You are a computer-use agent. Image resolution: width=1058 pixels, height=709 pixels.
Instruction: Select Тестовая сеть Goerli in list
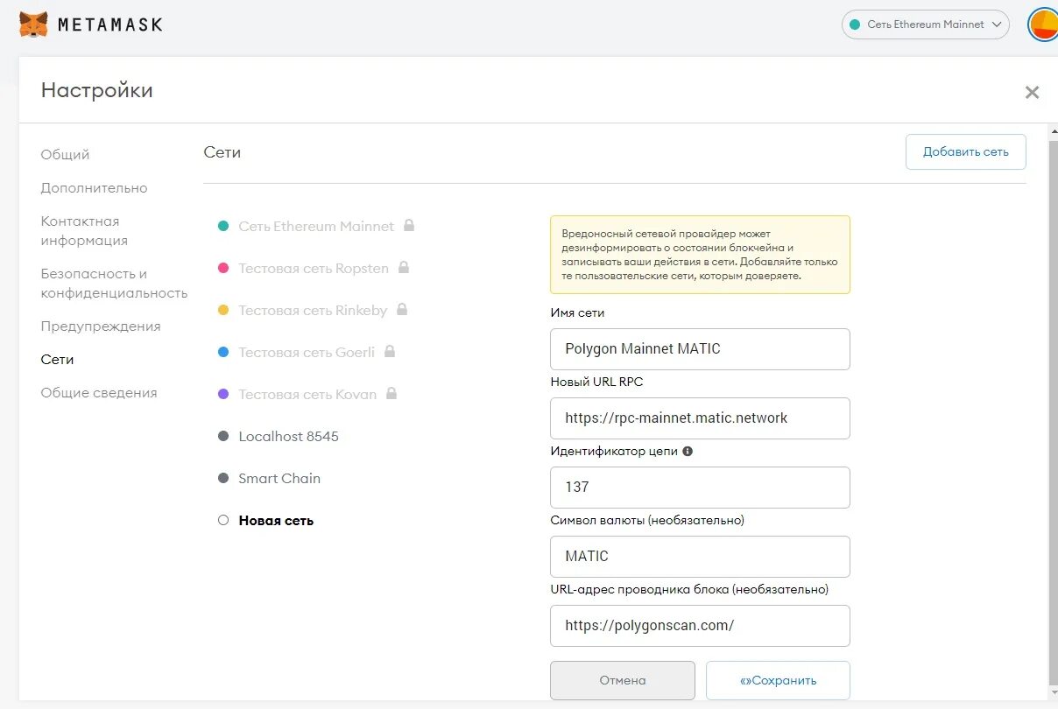307,352
